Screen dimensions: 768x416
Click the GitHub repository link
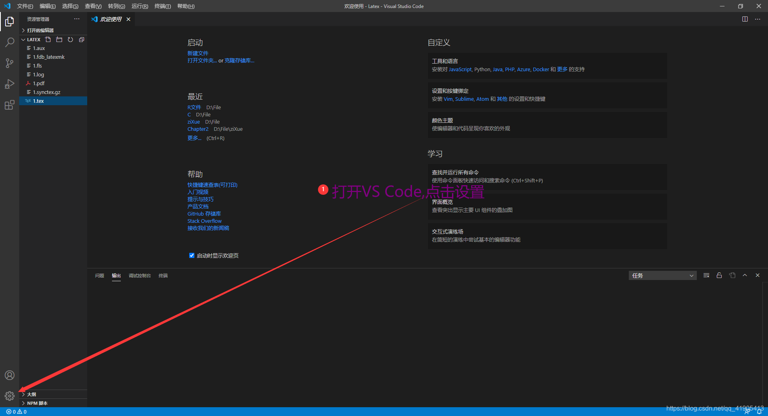[x=204, y=214]
